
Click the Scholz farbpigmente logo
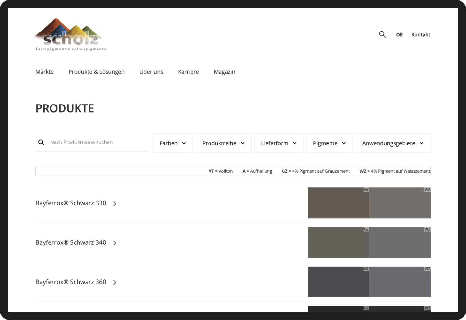coord(70,35)
